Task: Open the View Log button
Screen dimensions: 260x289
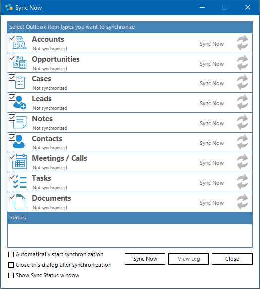Action: pos(189,259)
